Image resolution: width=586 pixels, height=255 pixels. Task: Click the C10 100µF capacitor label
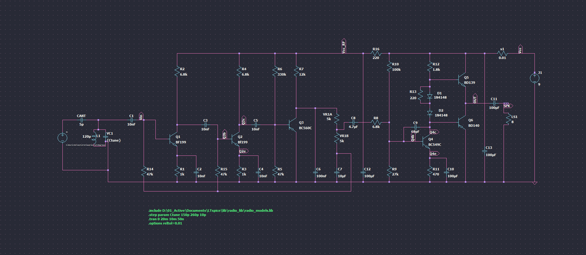[453, 173]
